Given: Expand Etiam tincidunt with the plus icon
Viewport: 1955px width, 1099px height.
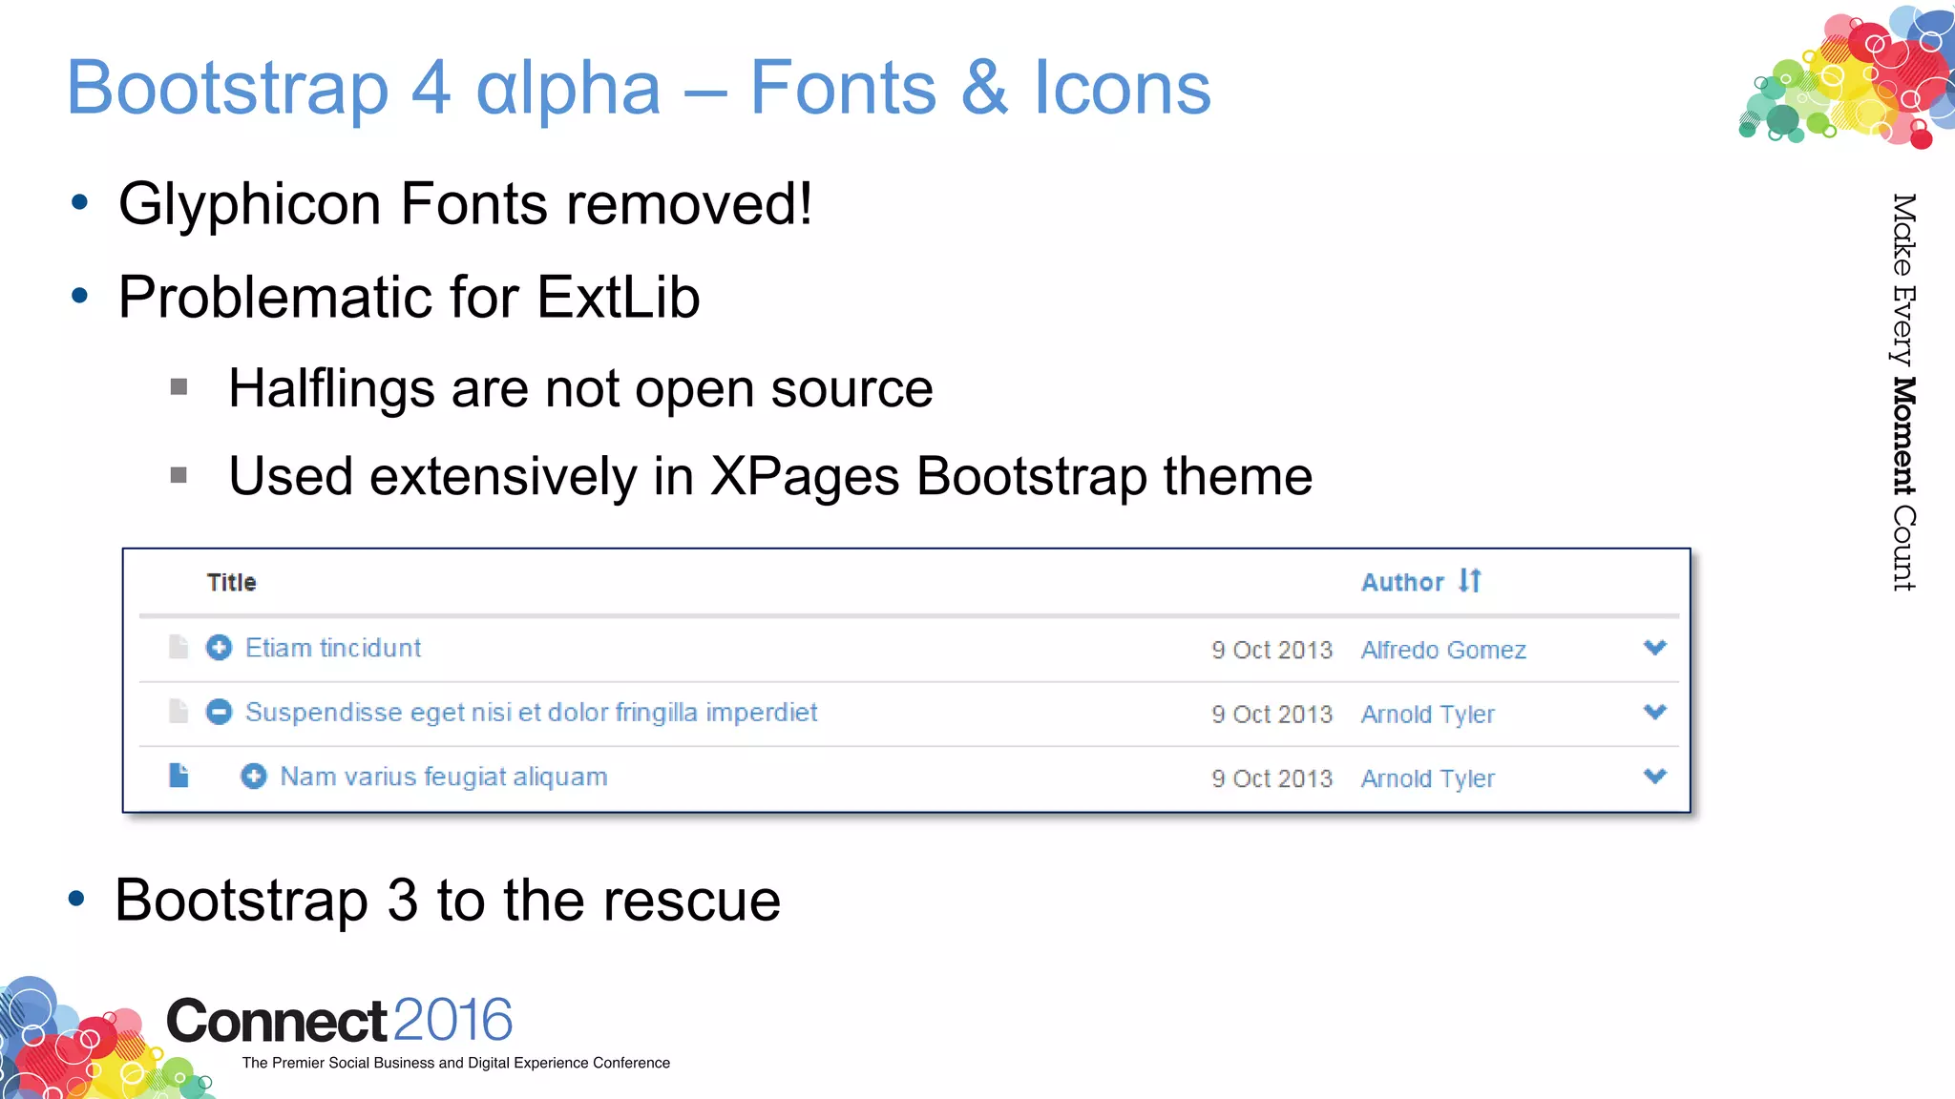Looking at the screenshot, I should [219, 648].
